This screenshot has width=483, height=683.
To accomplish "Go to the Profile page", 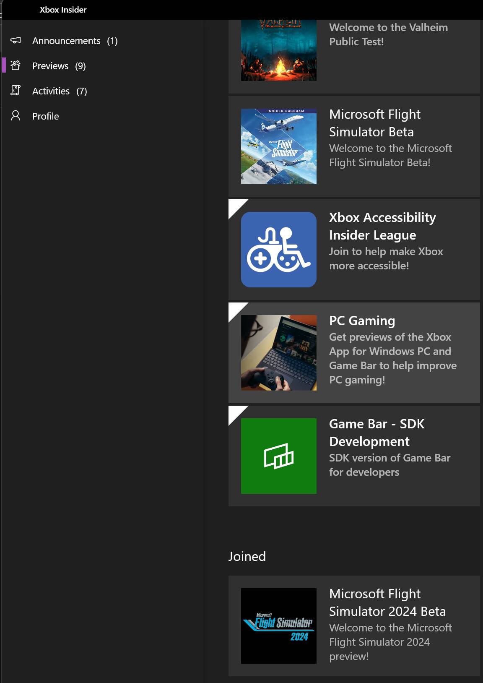I will 45,116.
